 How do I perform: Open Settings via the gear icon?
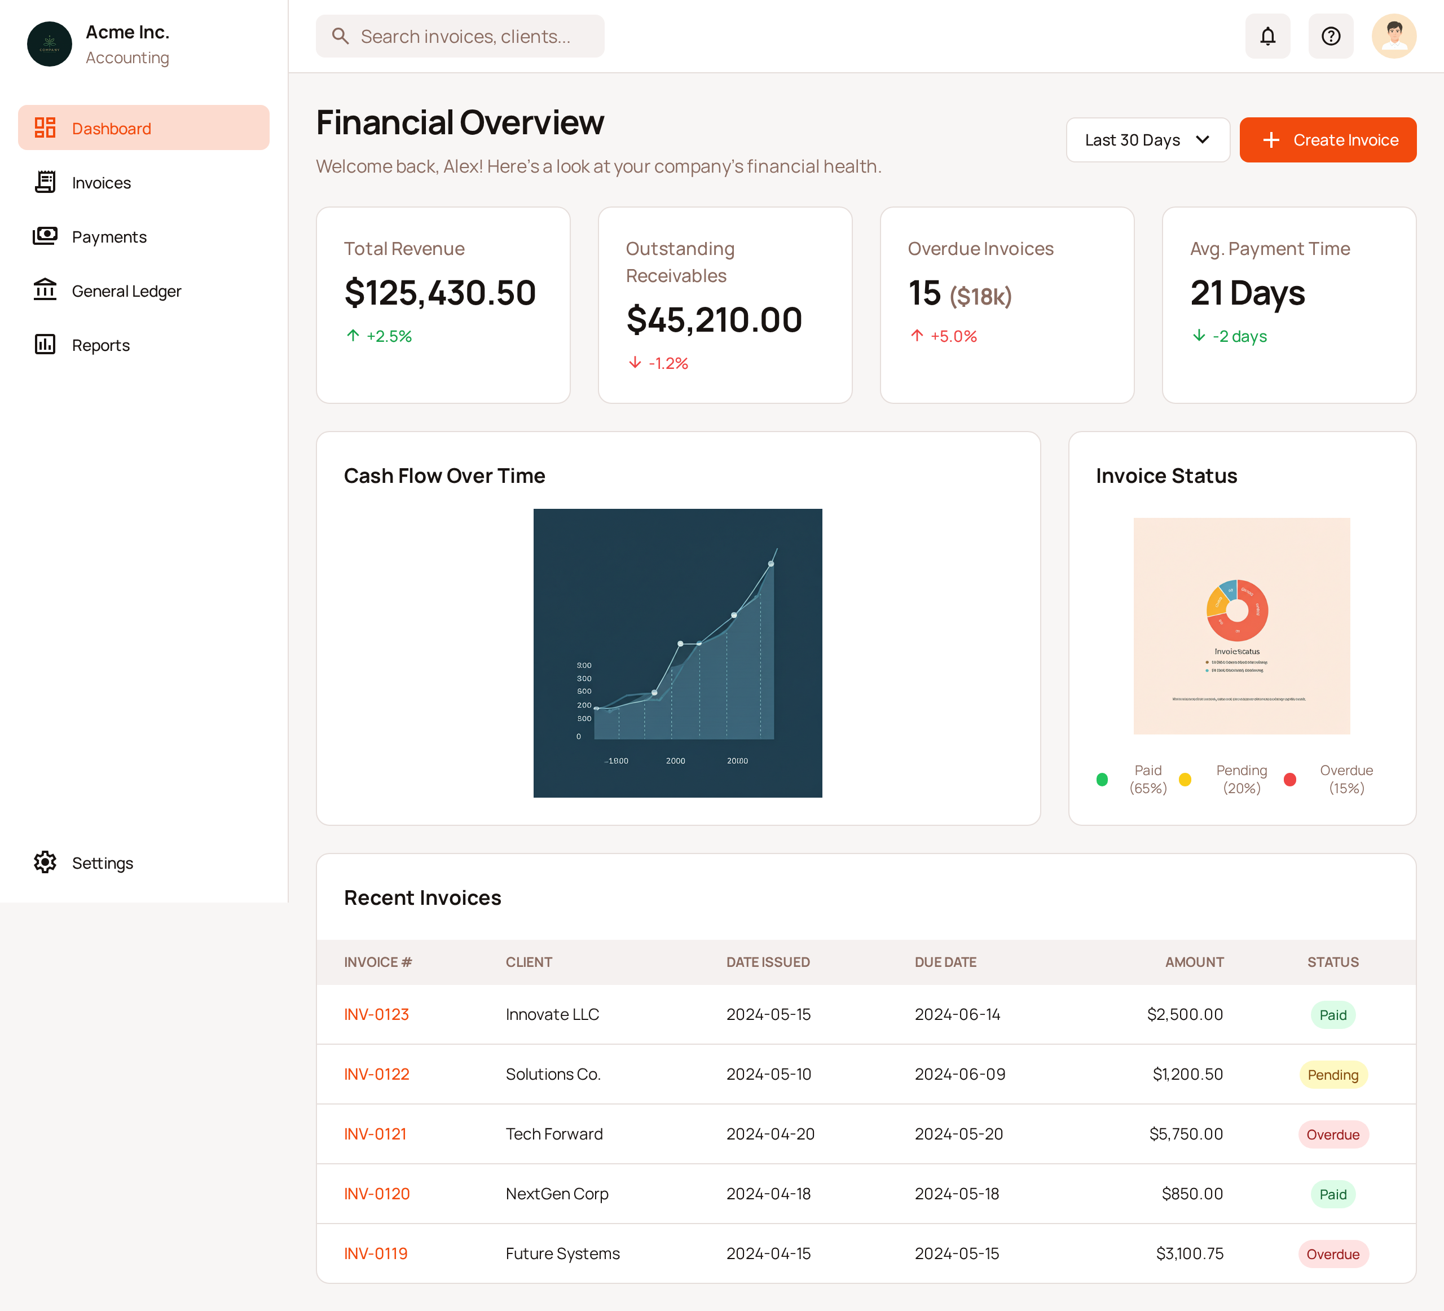pos(45,863)
